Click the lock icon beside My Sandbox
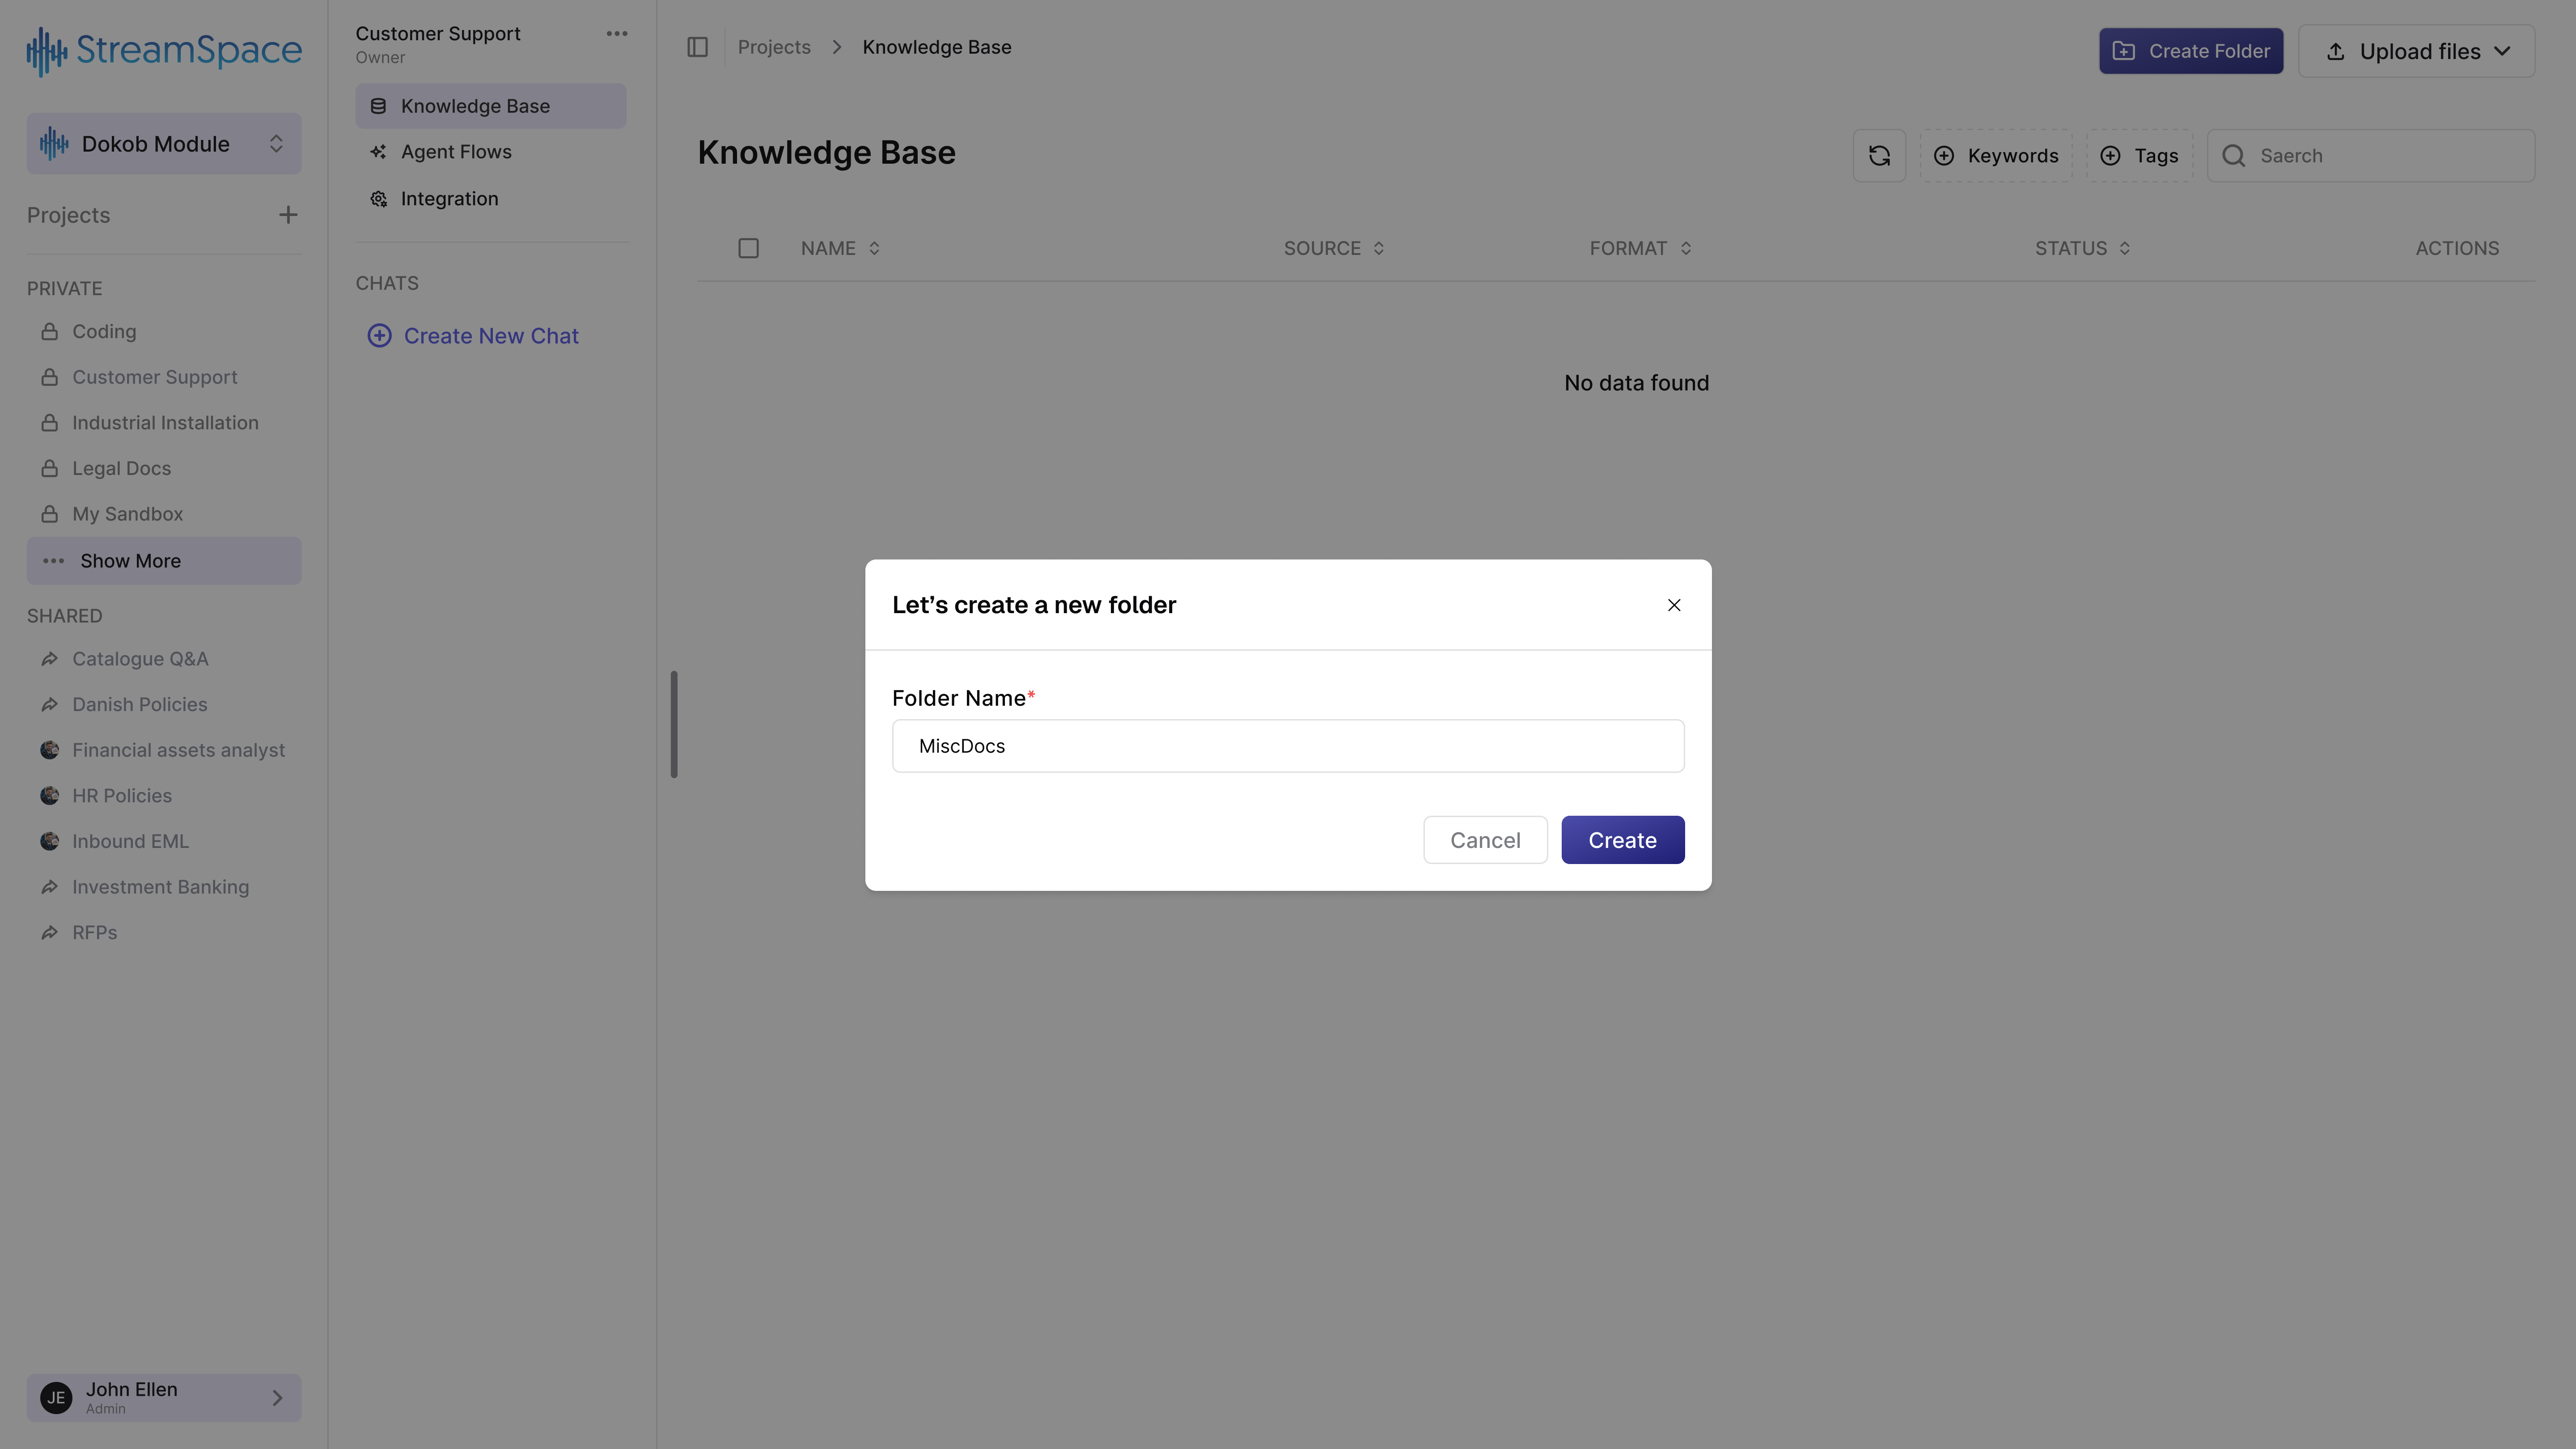Viewport: 2576px width, 1449px height. (x=49, y=514)
